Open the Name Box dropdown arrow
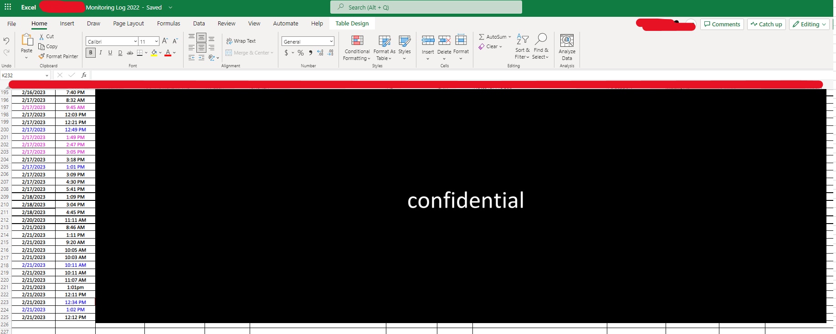 46,75
